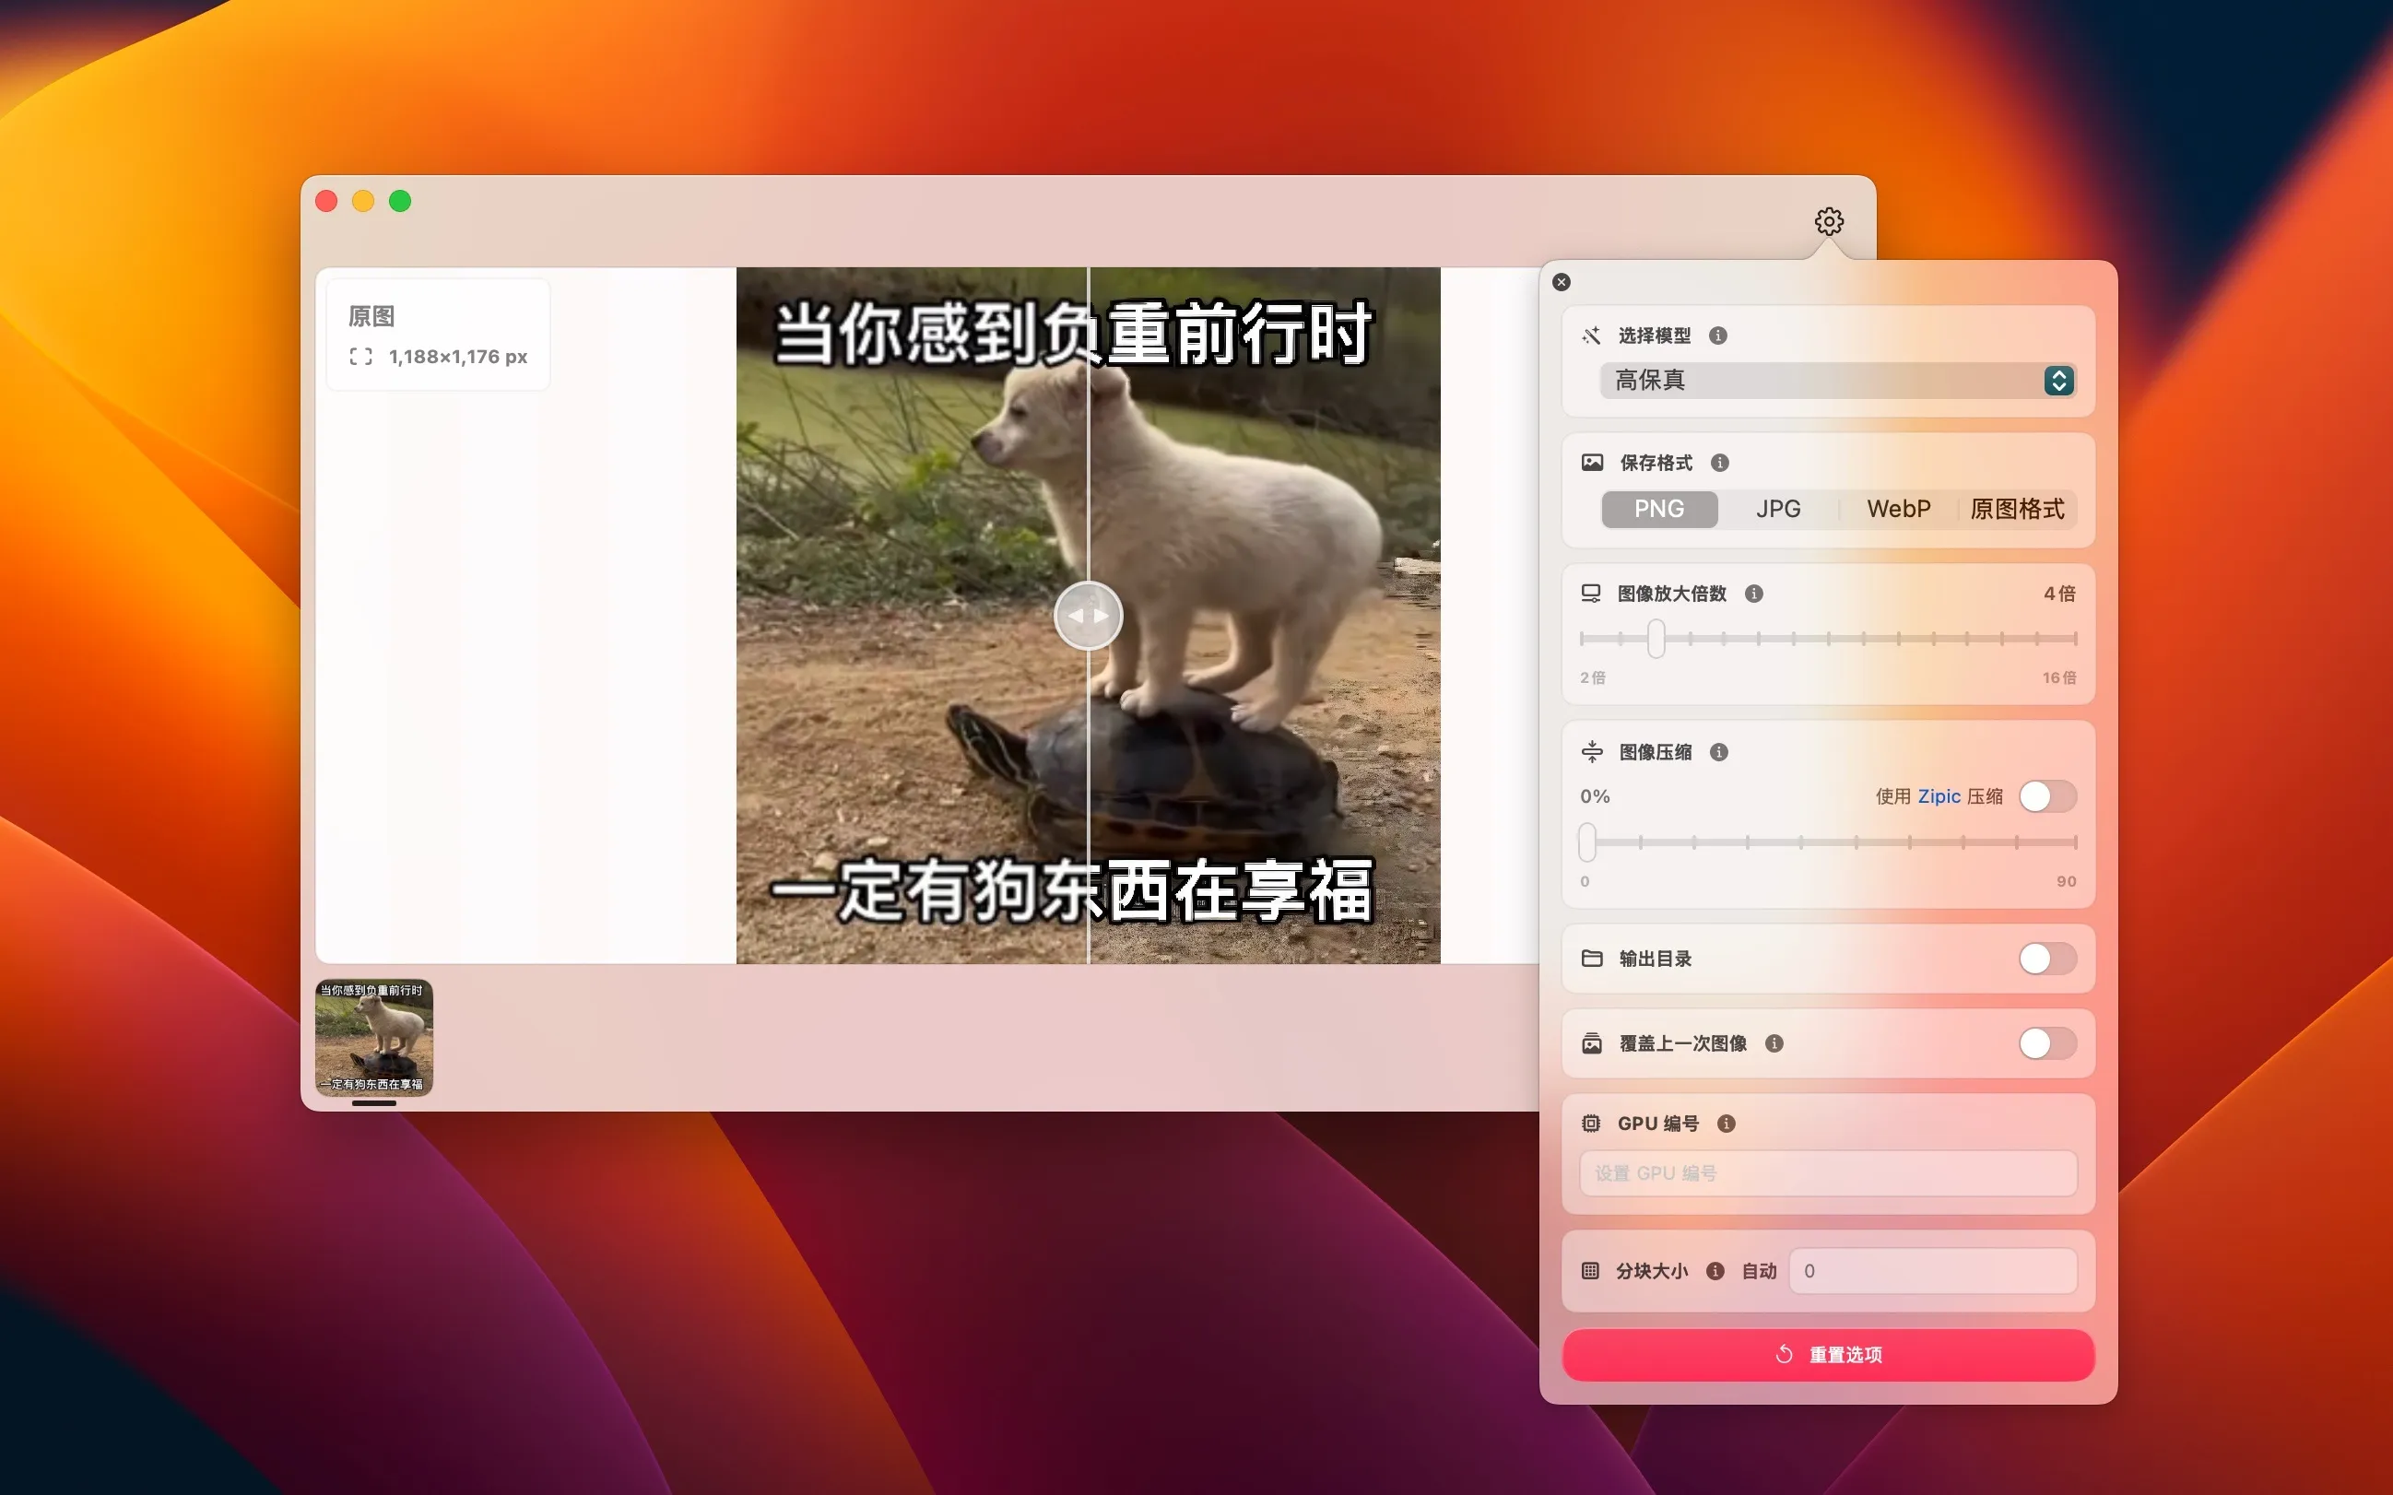Open the Zipic link

tap(1939, 796)
